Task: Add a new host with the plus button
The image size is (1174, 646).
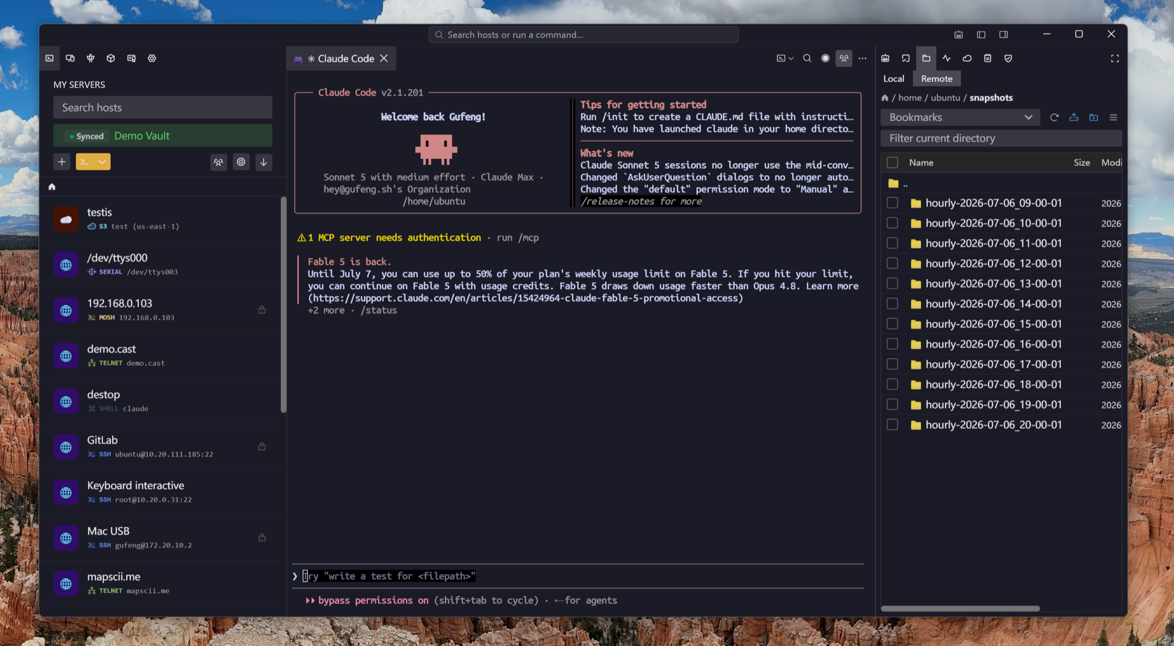Action: tap(62, 162)
